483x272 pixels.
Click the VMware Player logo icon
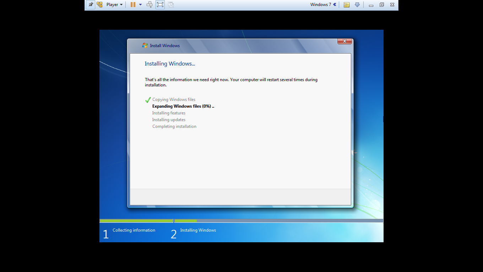[x=100, y=5]
